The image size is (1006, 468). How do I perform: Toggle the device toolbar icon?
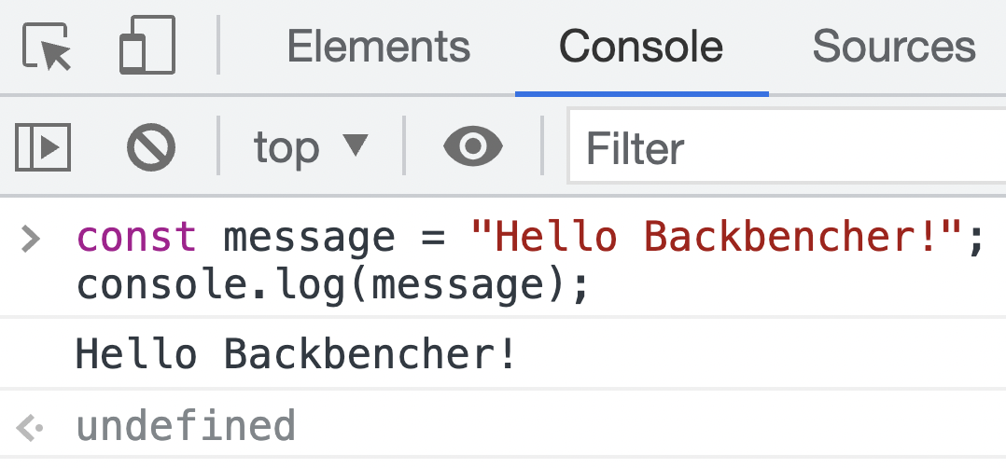tap(147, 47)
